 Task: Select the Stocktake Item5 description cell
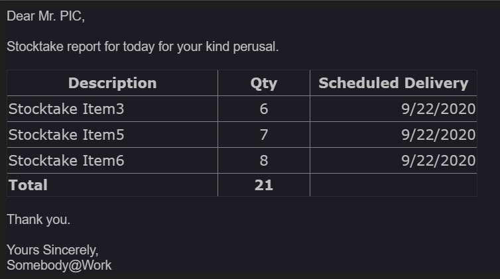click(x=66, y=135)
